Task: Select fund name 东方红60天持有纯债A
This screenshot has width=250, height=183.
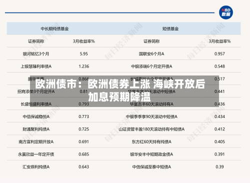Action: point(151,142)
